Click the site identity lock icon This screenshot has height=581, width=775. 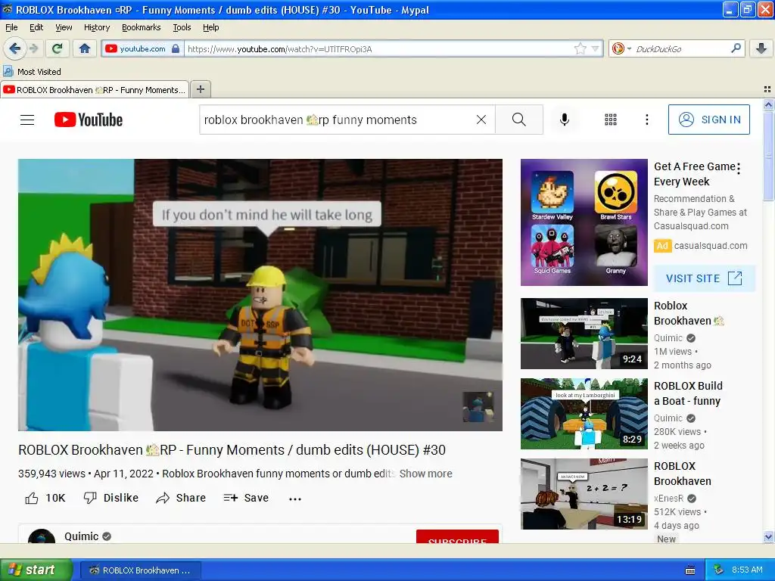(x=176, y=48)
